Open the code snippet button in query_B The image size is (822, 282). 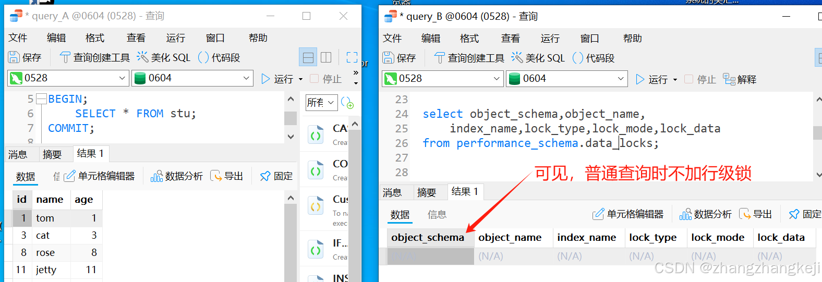coord(594,58)
